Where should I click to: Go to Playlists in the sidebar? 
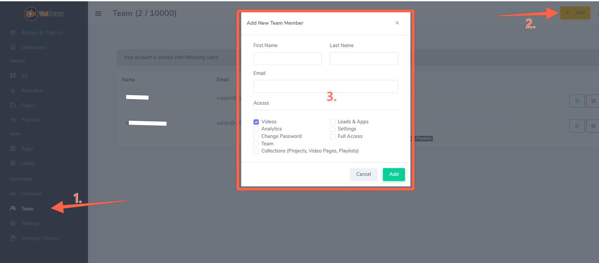(31, 120)
